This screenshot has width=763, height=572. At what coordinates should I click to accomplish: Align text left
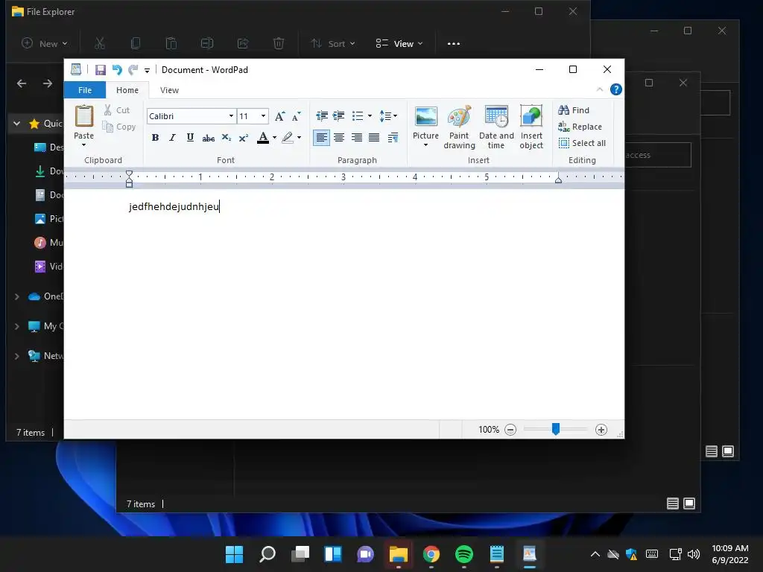pyautogui.click(x=321, y=138)
